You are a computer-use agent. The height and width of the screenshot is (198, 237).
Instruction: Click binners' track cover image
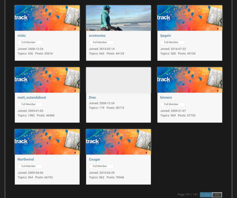(x=190, y=80)
